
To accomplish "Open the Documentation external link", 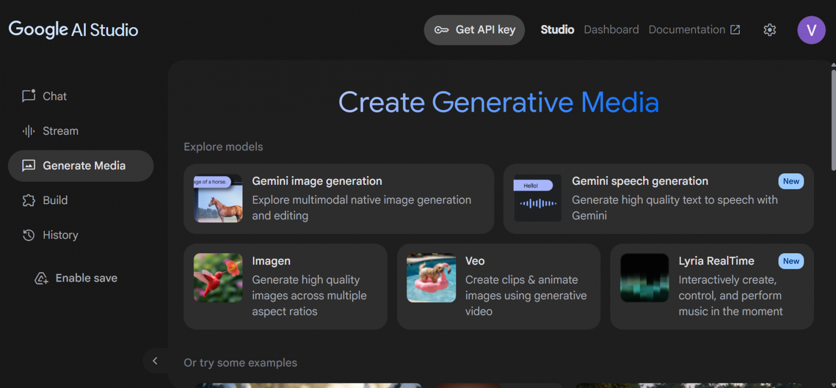I will pyautogui.click(x=694, y=30).
